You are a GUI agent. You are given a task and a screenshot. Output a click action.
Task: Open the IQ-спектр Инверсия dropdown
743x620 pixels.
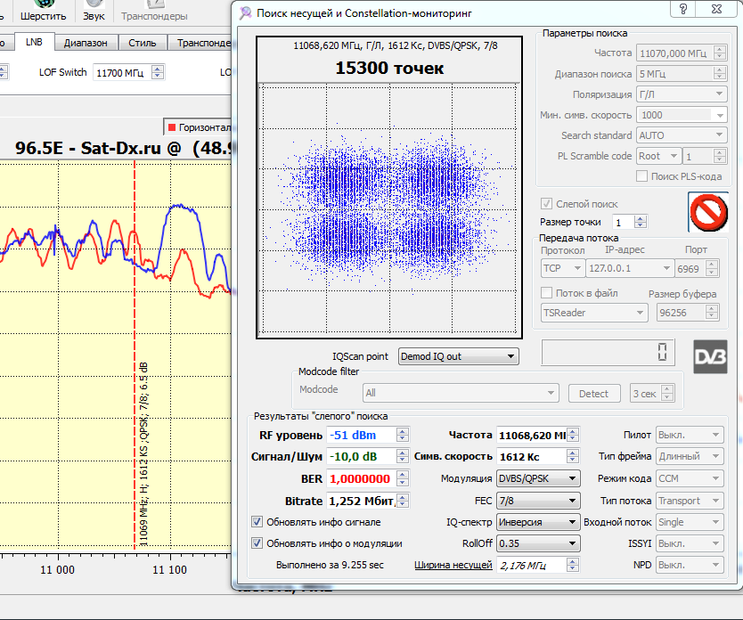(538, 522)
